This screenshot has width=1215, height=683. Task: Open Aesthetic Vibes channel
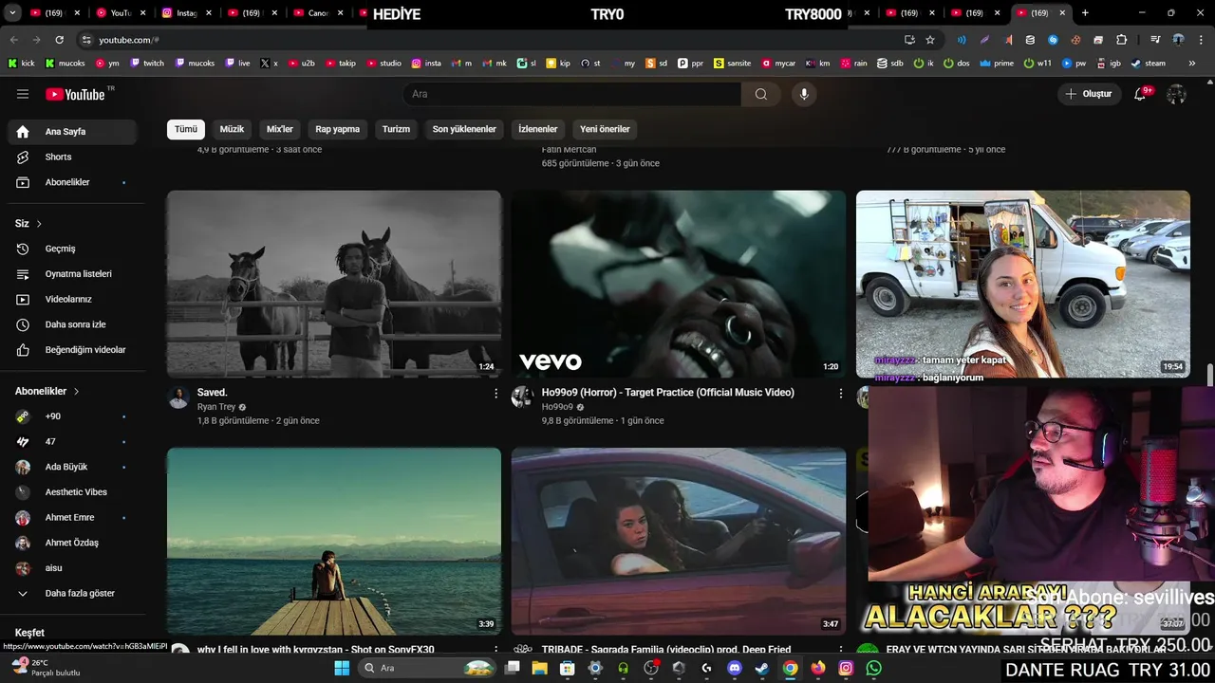point(72,492)
